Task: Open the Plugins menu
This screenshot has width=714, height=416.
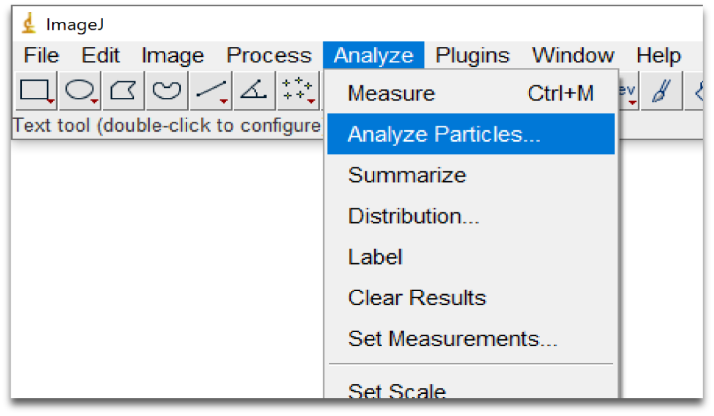Action: [x=472, y=56]
